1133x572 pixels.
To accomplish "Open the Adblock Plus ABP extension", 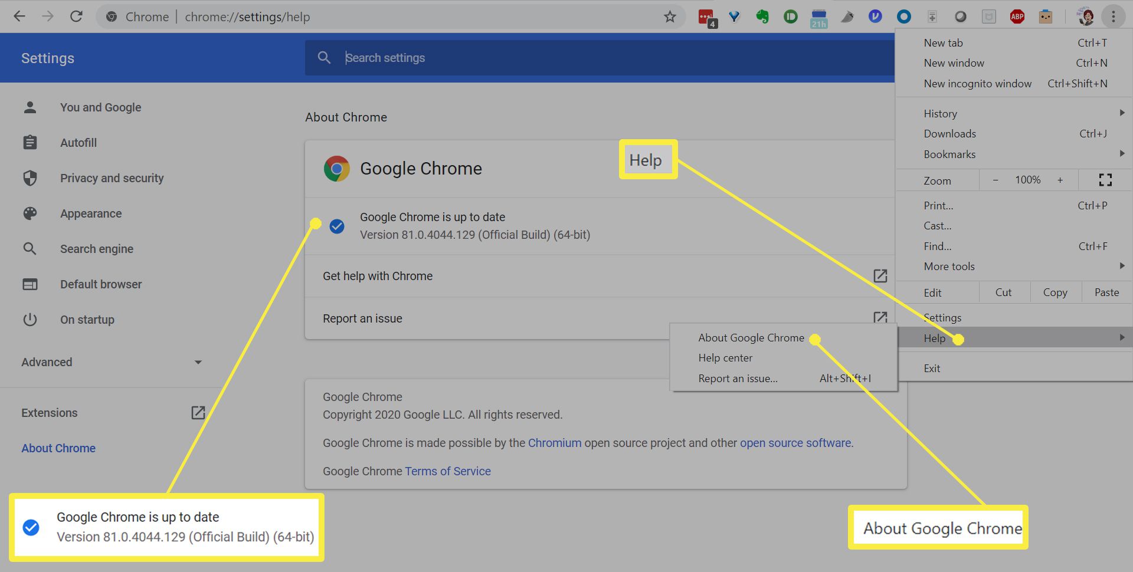I will pyautogui.click(x=1017, y=17).
